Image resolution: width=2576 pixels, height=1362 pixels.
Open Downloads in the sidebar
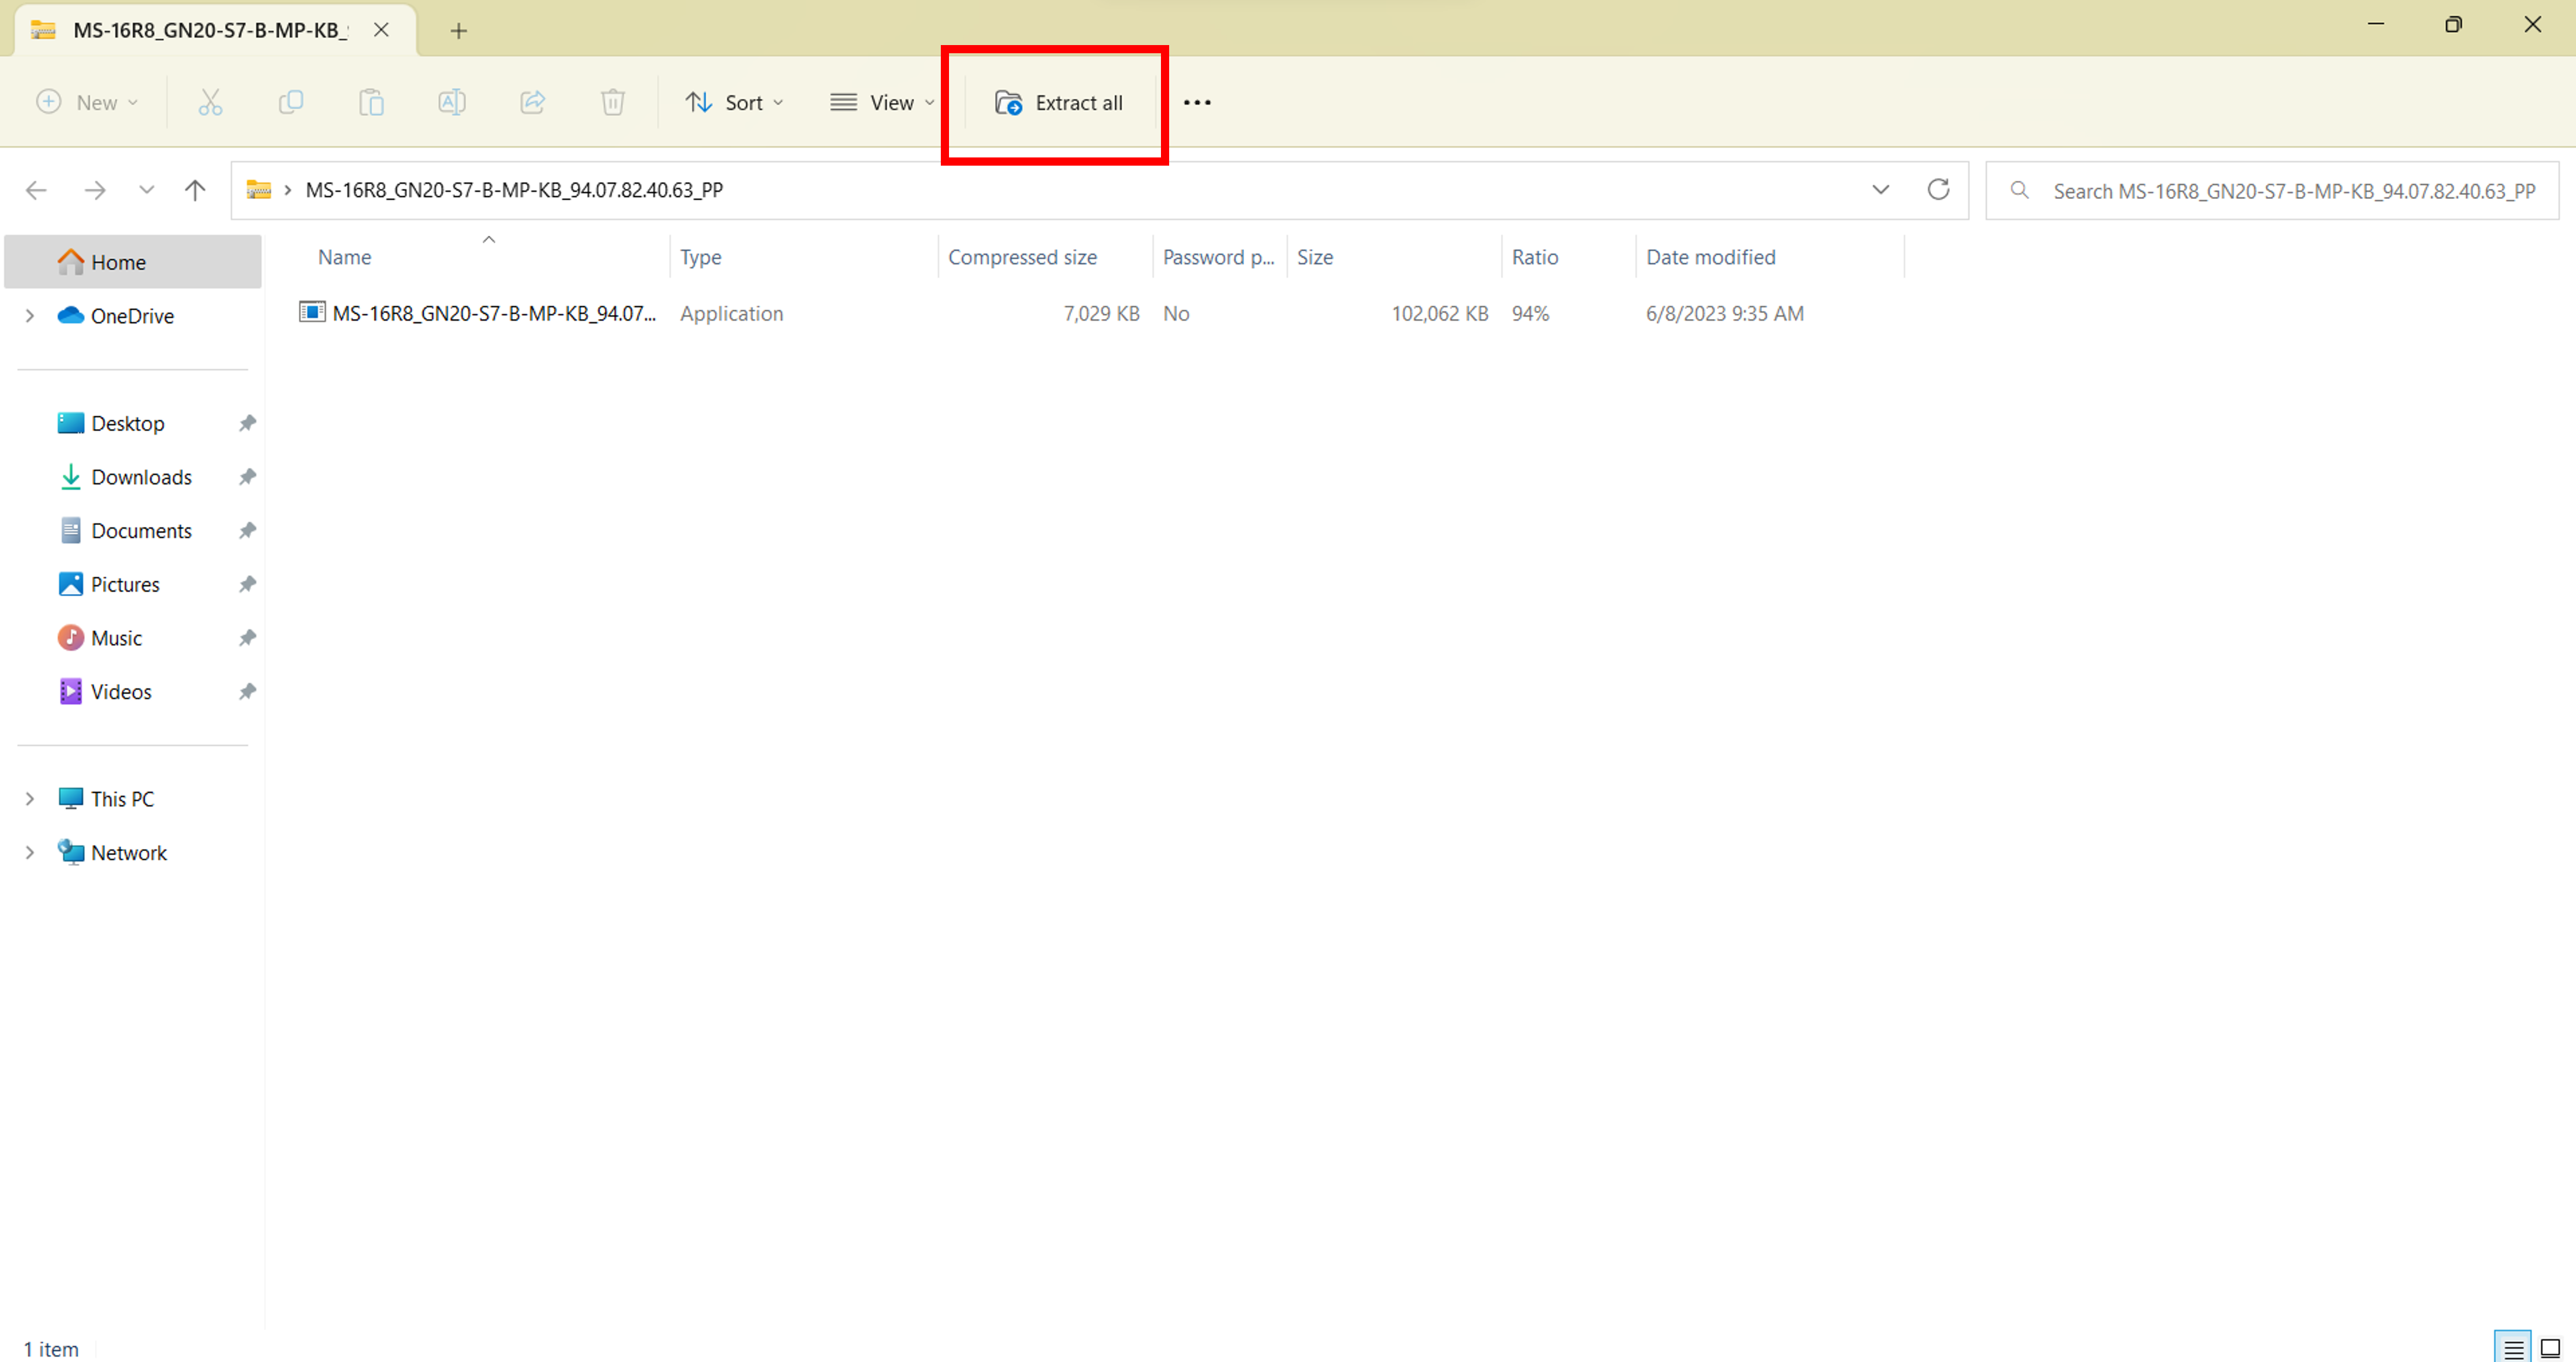[x=141, y=477]
